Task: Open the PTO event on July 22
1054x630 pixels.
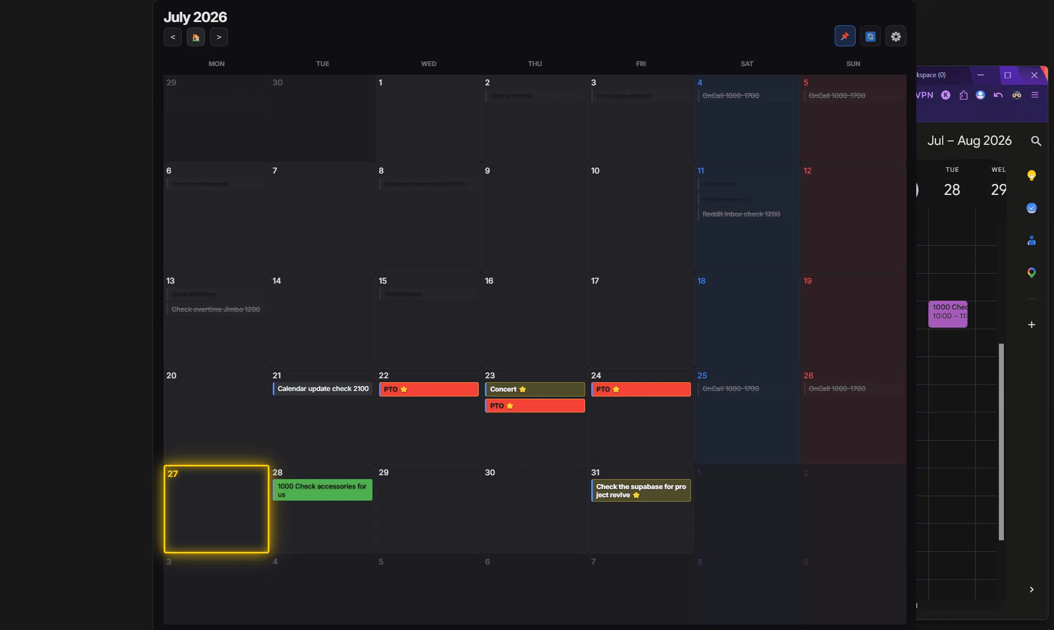Action: pos(429,389)
